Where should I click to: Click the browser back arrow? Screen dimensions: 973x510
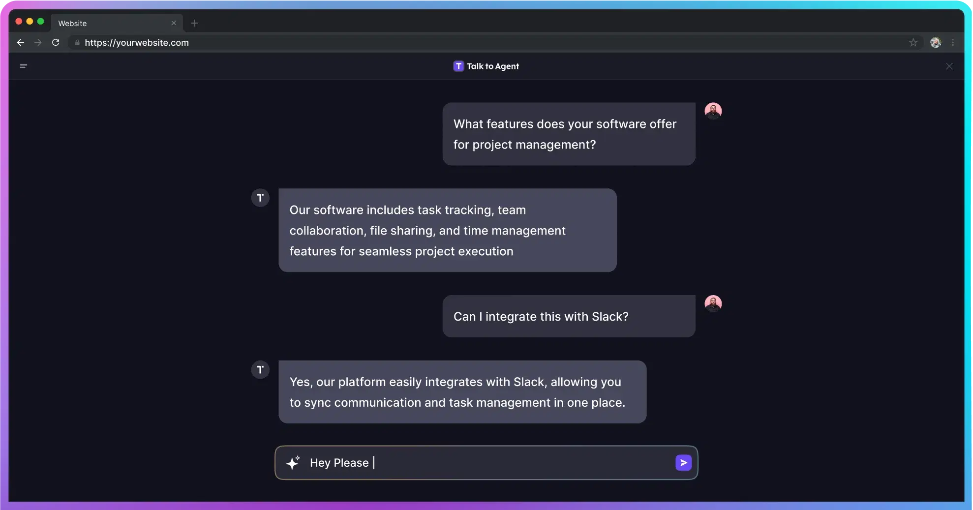click(21, 43)
